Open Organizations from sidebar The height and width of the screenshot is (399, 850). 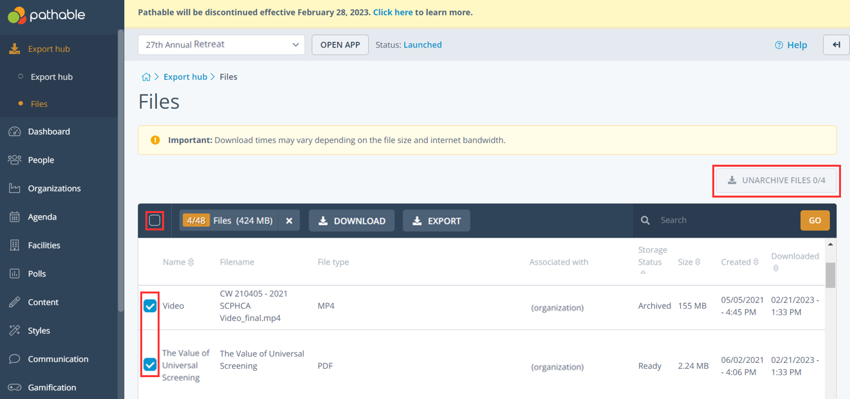55,189
